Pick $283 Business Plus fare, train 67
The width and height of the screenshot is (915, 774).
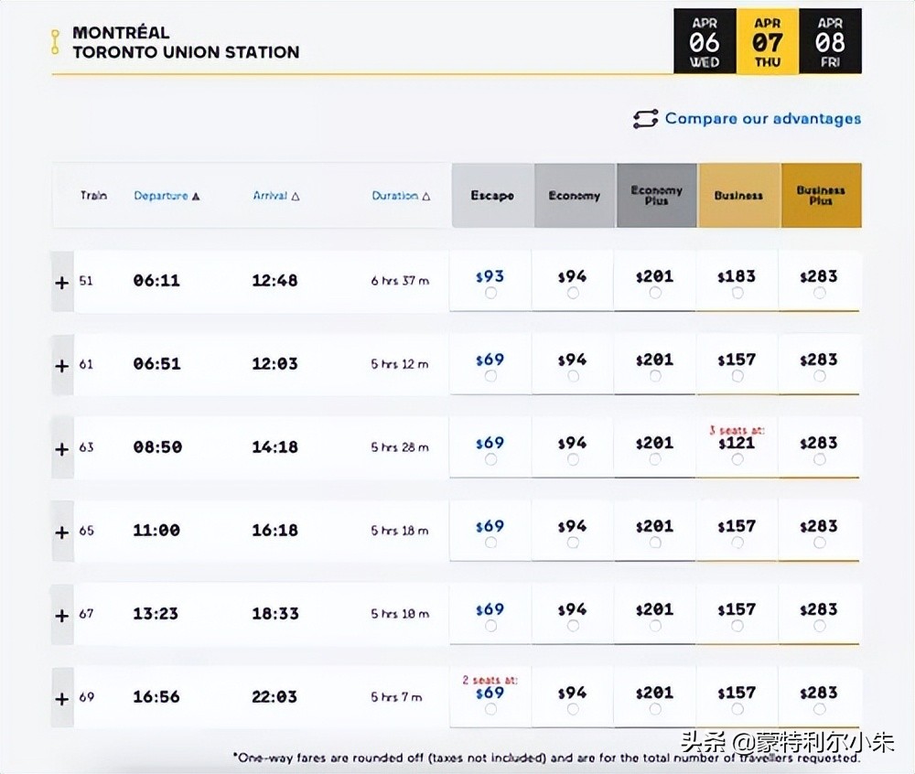pos(819,627)
